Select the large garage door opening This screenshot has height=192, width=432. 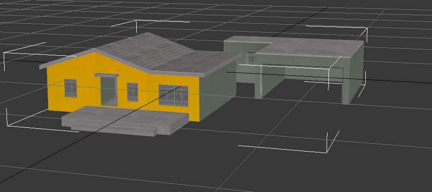tap(299, 84)
